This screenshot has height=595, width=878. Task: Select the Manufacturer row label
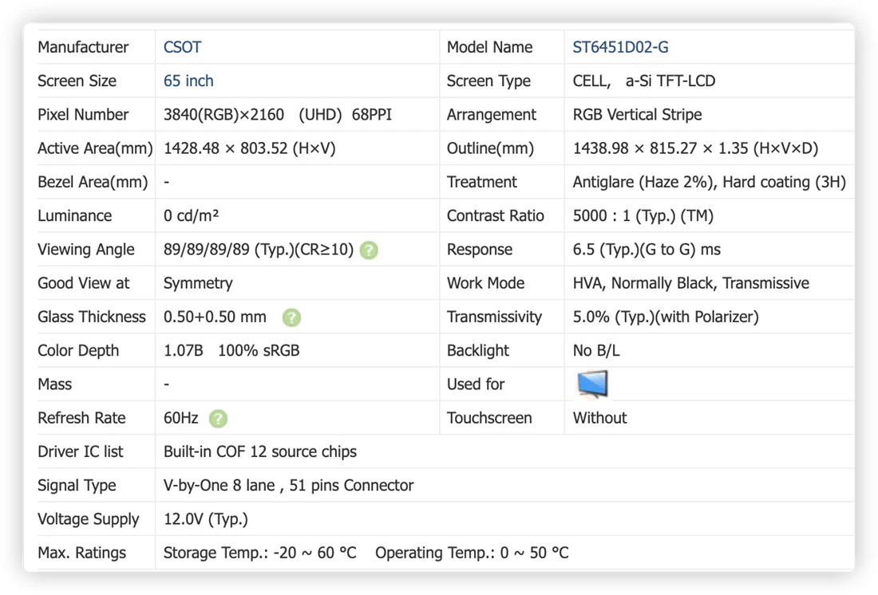[83, 47]
